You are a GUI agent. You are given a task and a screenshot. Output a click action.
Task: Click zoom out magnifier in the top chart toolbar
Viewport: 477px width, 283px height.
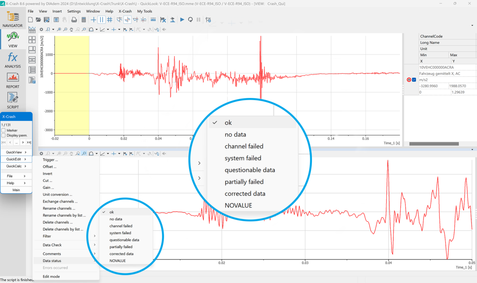pyautogui.click(x=65, y=29)
